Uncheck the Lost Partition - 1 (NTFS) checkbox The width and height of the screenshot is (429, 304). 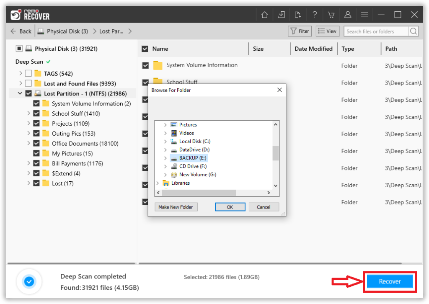coord(28,93)
